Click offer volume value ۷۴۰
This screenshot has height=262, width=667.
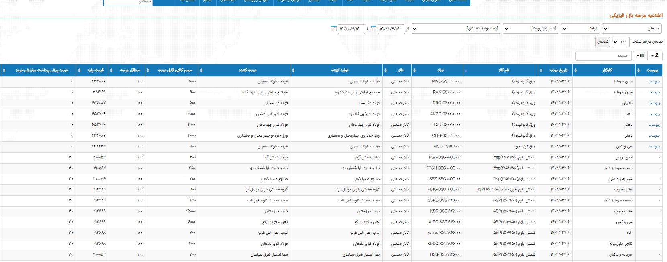tap(192, 201)
